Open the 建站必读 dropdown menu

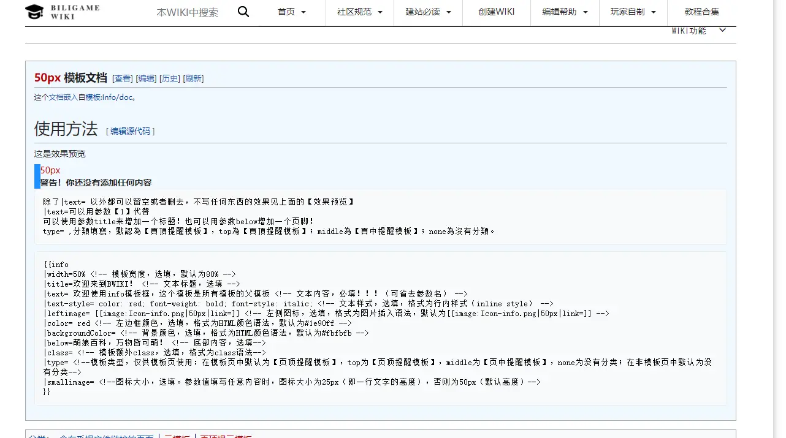429,12
